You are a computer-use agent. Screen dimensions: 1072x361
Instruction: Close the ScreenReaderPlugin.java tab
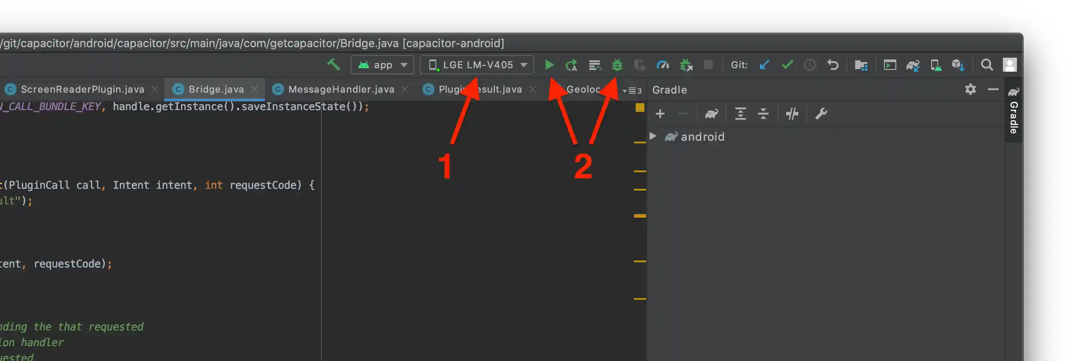tap(155, 89)
